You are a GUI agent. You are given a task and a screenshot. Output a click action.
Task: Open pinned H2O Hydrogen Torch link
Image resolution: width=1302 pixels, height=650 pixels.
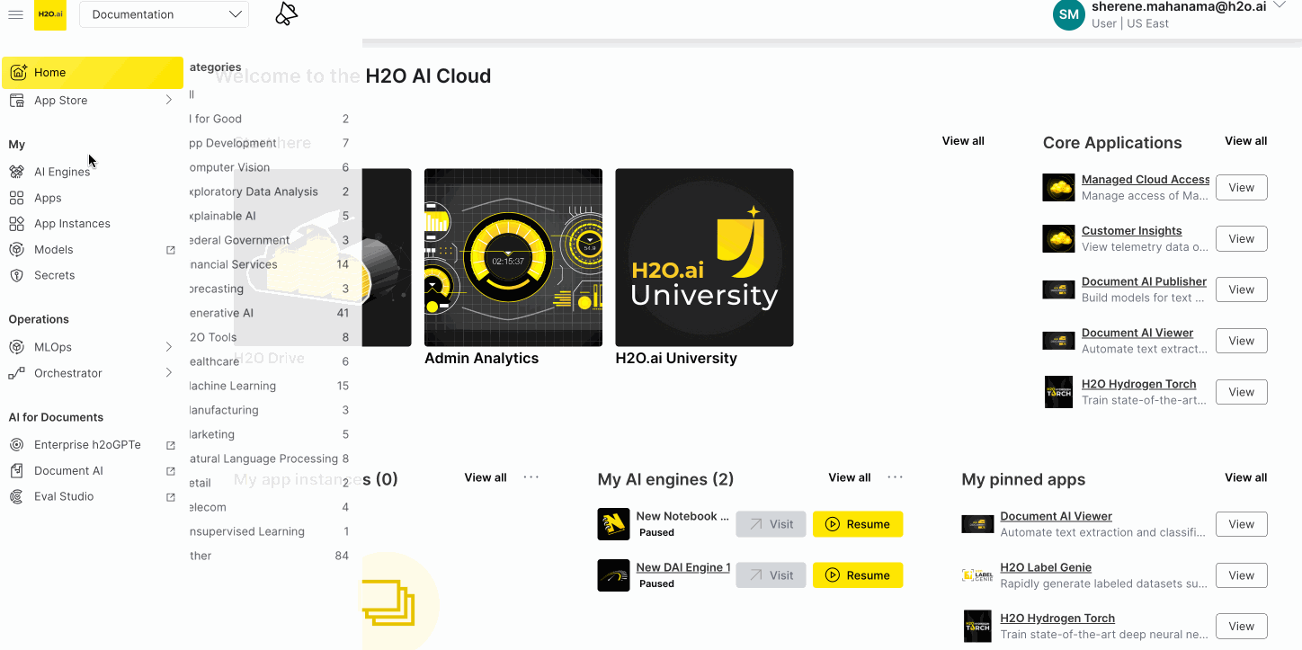point(1057,619)
